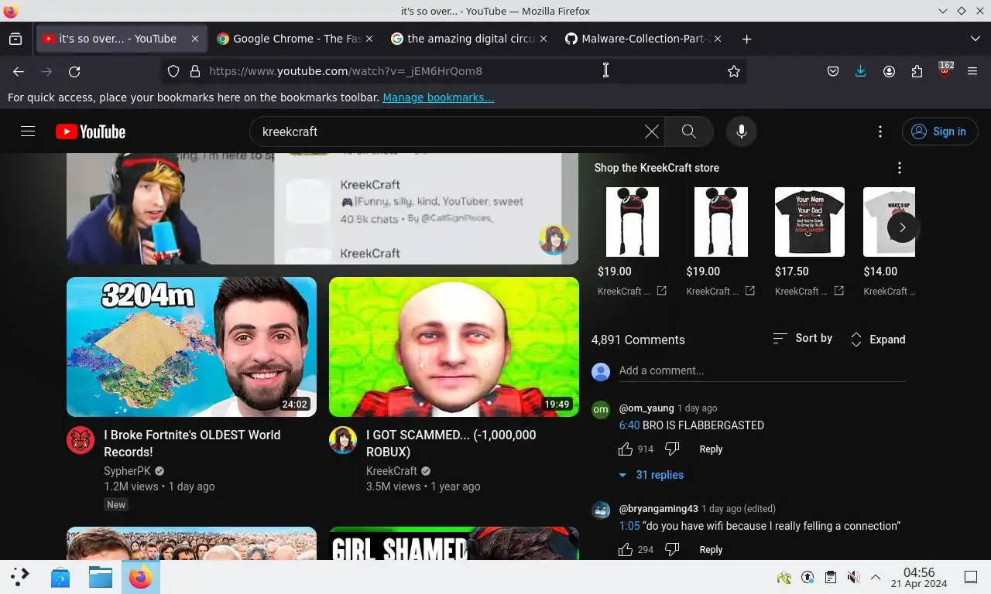Screen dimensions: 991x594
Task: Jump to timestamp 1:05 in comment
Action: [x=629, y=526]
